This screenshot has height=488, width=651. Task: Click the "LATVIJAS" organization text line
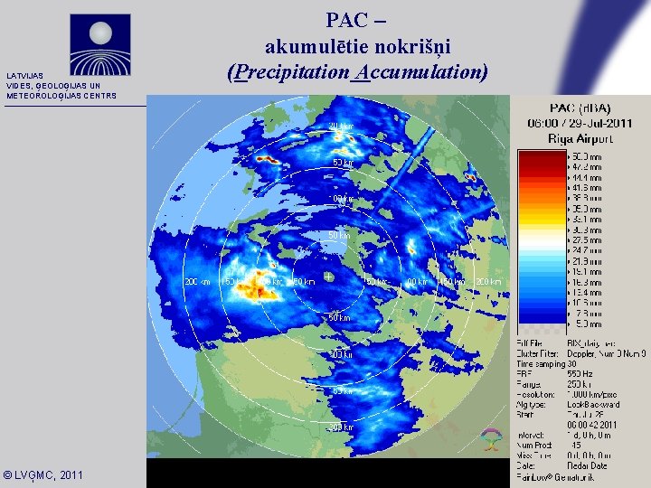point(25,76)
